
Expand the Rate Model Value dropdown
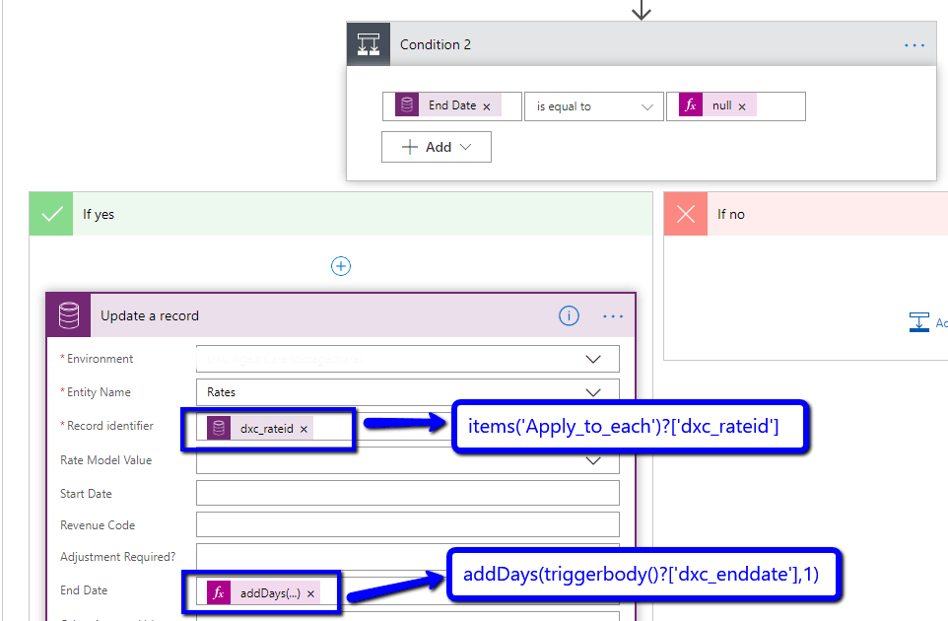(x=593, y=460)
